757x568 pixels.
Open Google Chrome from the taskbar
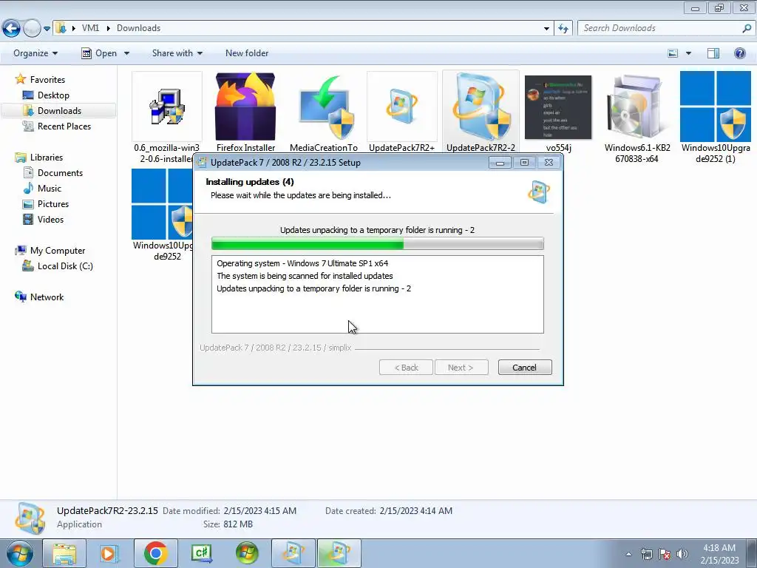pos(155,553)
